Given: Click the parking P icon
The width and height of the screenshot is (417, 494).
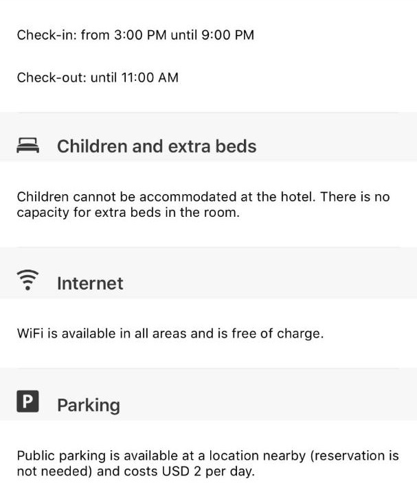Looking at the screenshot, I should tap(27, 401).
